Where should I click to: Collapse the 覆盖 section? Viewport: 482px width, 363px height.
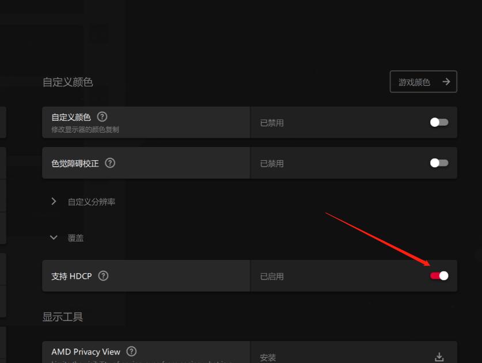54,237
